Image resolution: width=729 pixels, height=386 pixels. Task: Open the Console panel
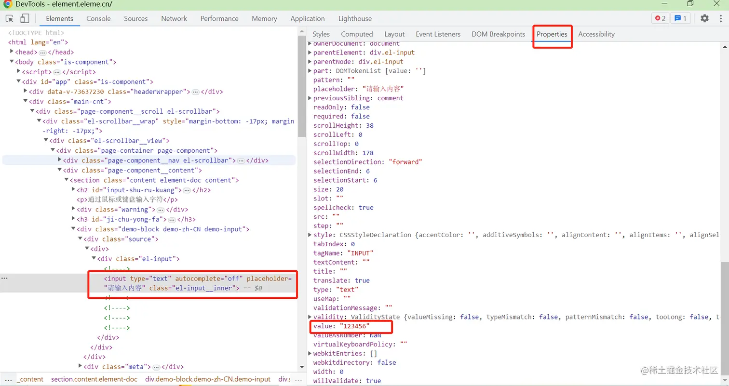pos(98,18)
